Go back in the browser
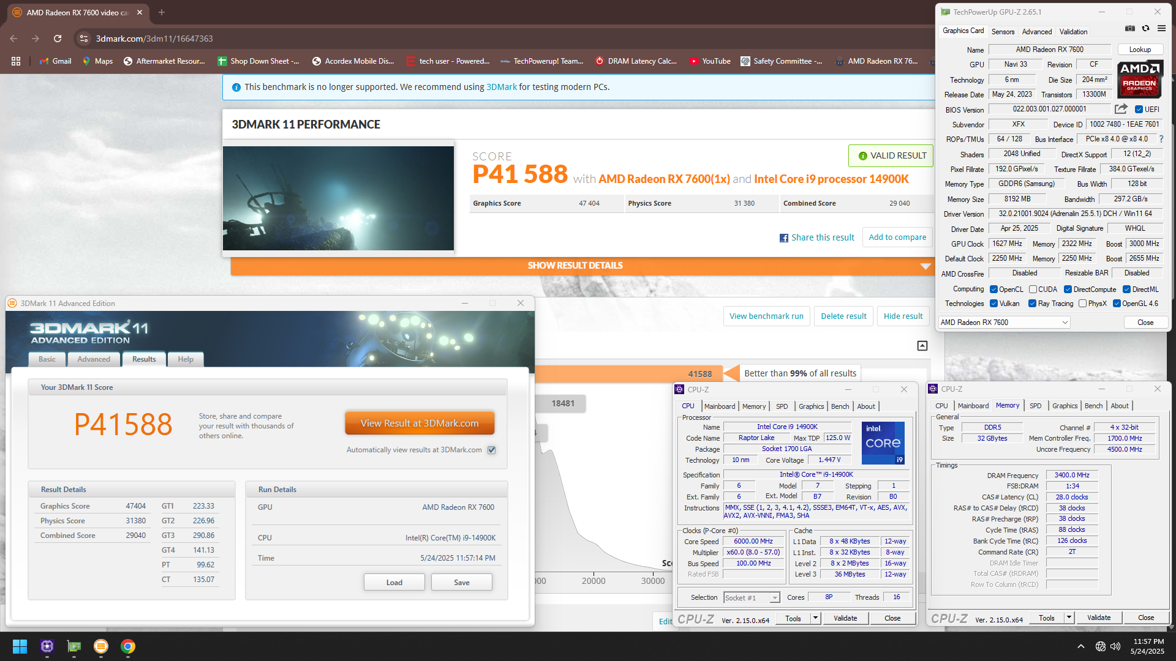This screenshot has width=1176, height=661. tap(13, 39)
